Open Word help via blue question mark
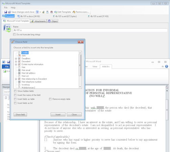Viewport: 170px width, 152px height. pos(167,67)
